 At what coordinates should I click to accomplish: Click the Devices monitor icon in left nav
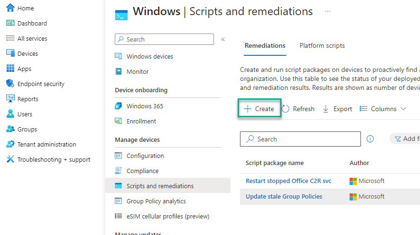(10, 53)
